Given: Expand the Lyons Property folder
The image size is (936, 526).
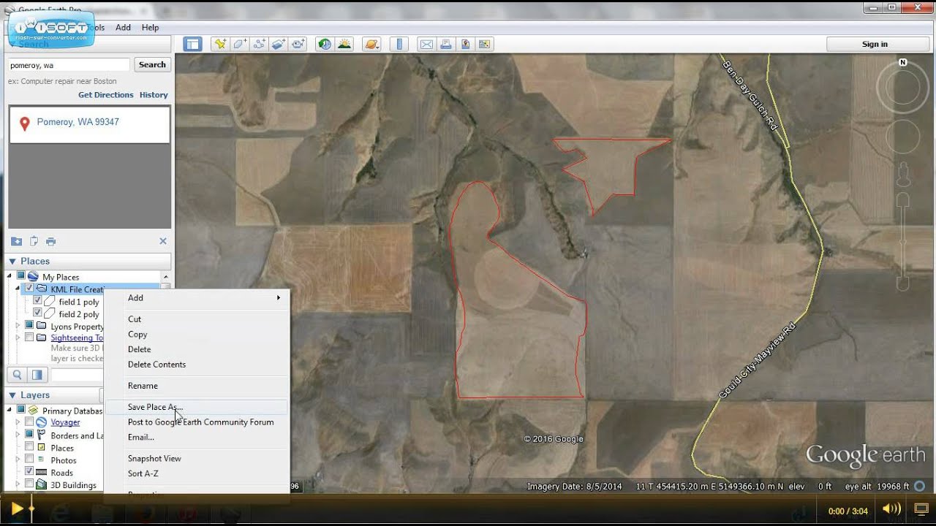Looking at the screenshot, I should tap(18, 325).
